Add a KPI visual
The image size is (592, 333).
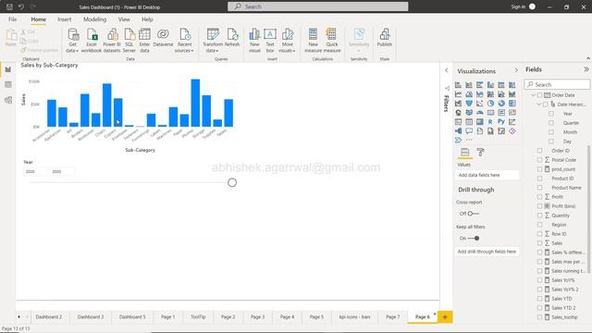click(x=512, y=113)
